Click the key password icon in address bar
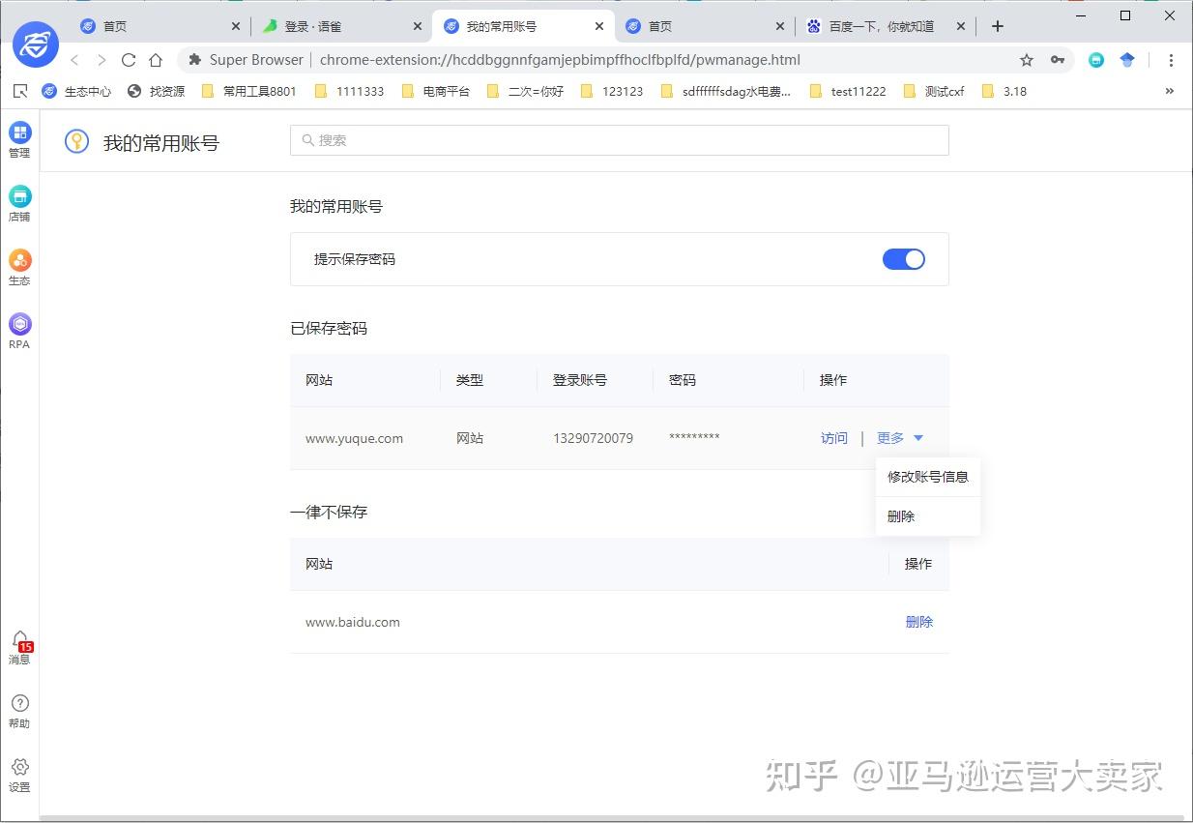Screen dimensions: 1193x823 click(1058, 60)
